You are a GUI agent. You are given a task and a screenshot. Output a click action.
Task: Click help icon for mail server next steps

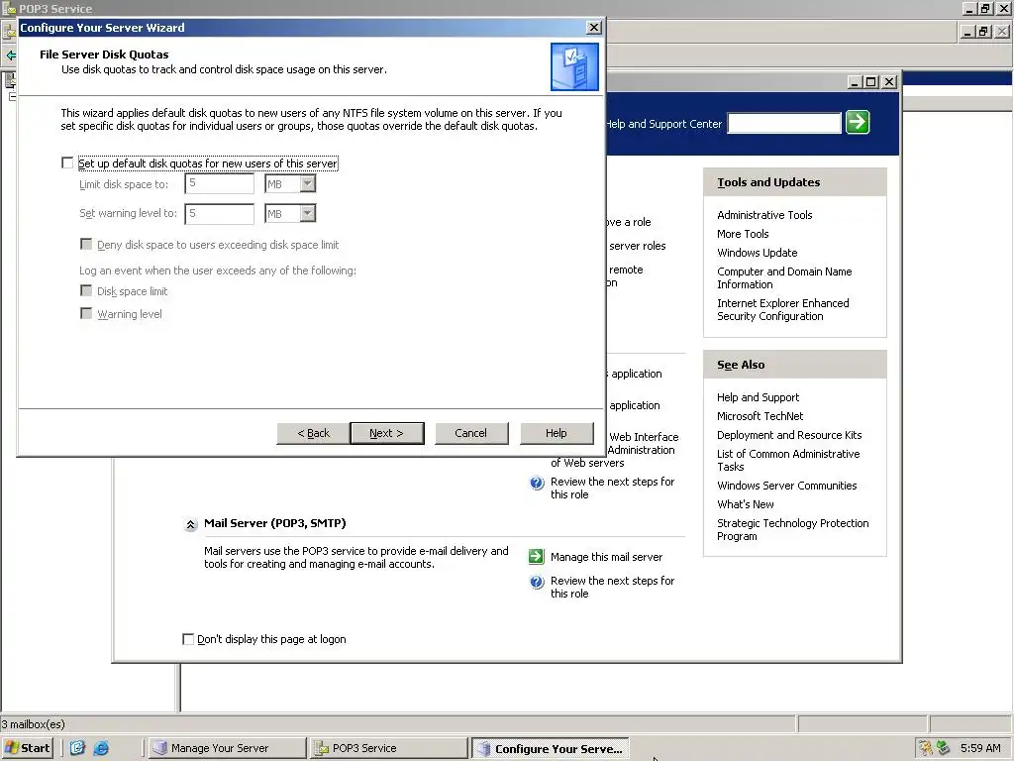tap(537, 582)
